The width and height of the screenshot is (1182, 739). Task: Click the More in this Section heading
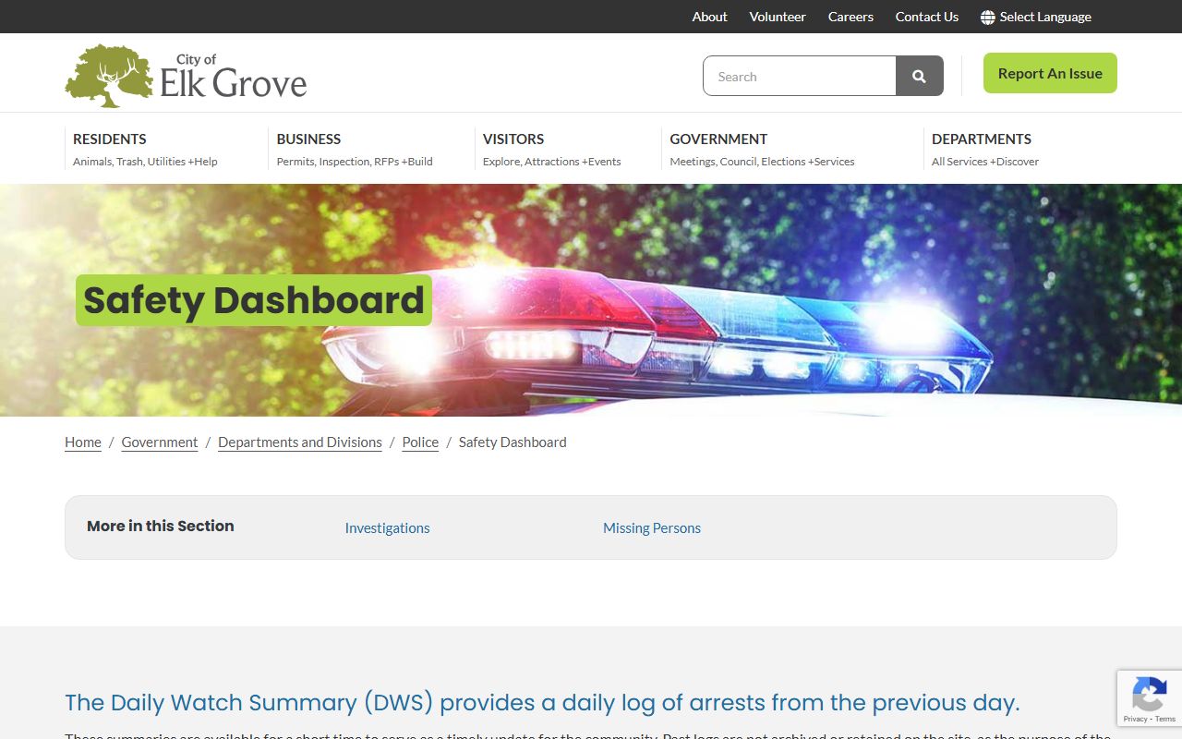(161, 526)
